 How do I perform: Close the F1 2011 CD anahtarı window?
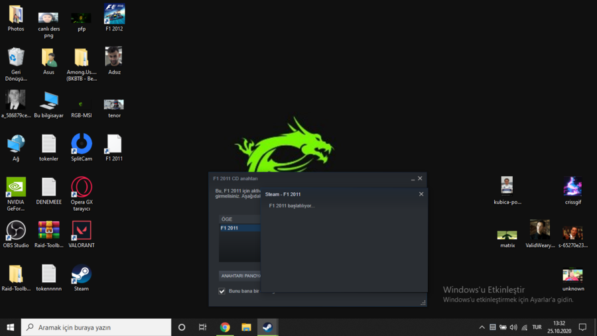coord(420,178)
